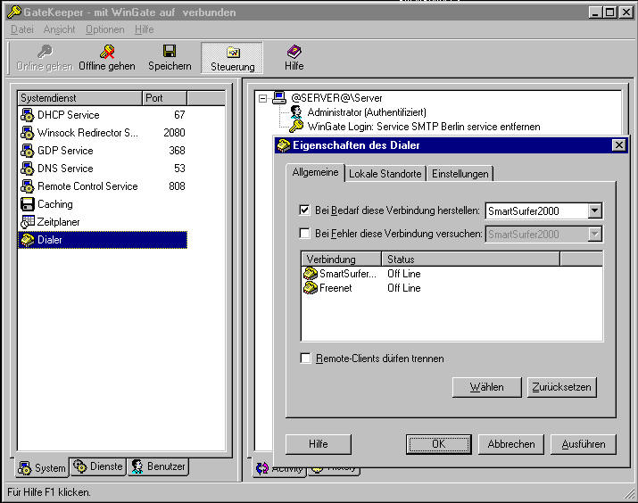The image size is (638, 503).
Task: Select the Zeitplaner scheduler item
Action: 59,222
